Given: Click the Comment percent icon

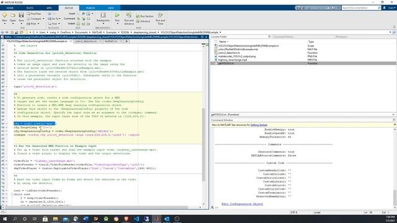Looking at the screenshot, I should point(79,19).
